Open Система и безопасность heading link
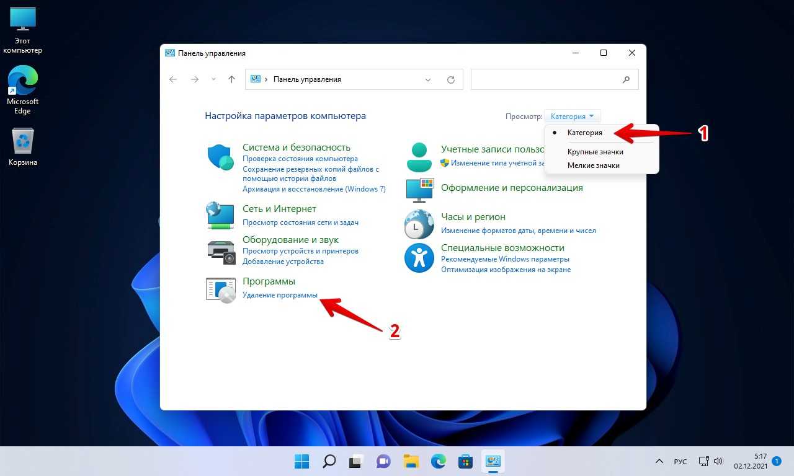This screenshot has width=794, height=476. click(297, 148)
